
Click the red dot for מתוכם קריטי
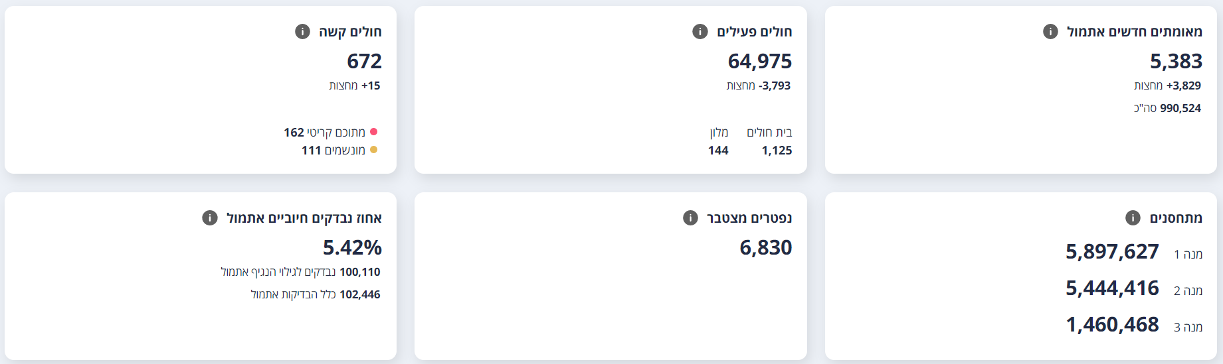click(x=373, y=132)
